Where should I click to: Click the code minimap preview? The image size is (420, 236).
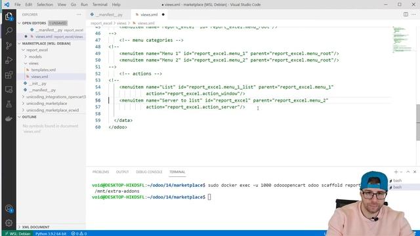pos(403,39)
